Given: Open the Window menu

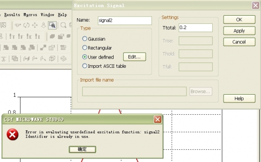Looking at the screenshot, I should (47, 15).
